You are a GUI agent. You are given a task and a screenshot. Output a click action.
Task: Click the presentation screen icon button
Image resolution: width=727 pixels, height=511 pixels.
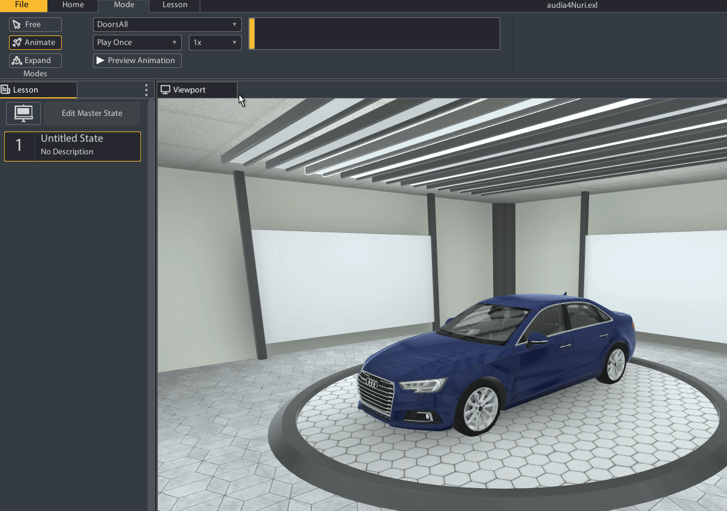click(x=23, y=113)
